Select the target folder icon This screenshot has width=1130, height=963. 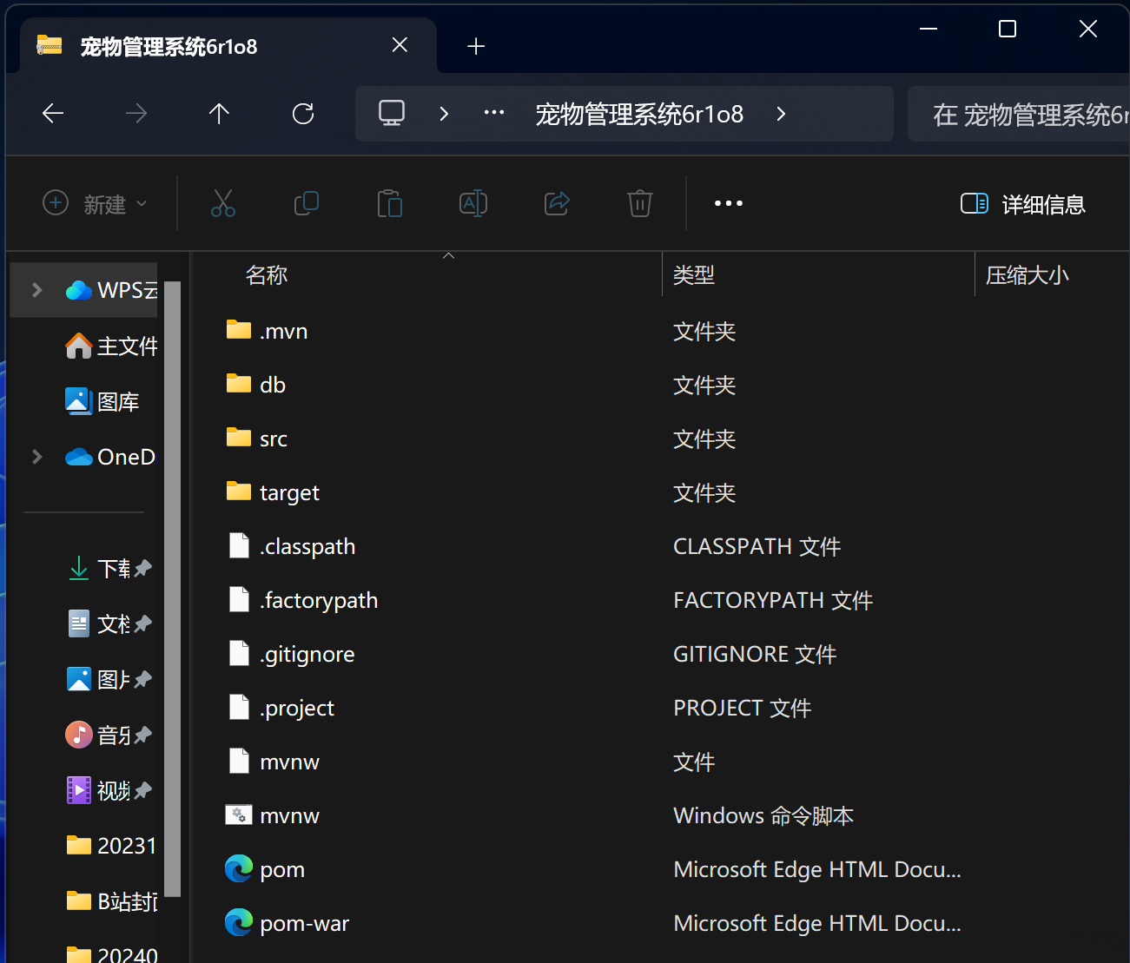[x=239, y=491]
